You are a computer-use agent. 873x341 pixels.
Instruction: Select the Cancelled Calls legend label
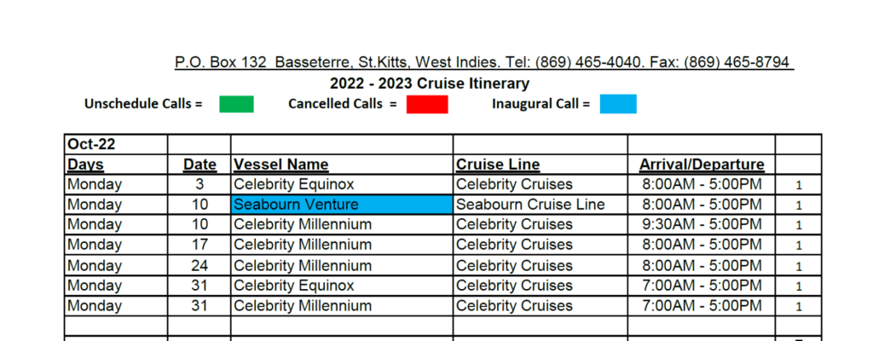click(x=343, y=104)
